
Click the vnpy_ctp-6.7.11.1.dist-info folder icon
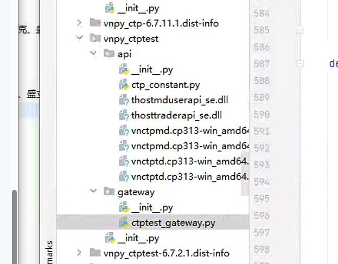(x=94, y=23)
